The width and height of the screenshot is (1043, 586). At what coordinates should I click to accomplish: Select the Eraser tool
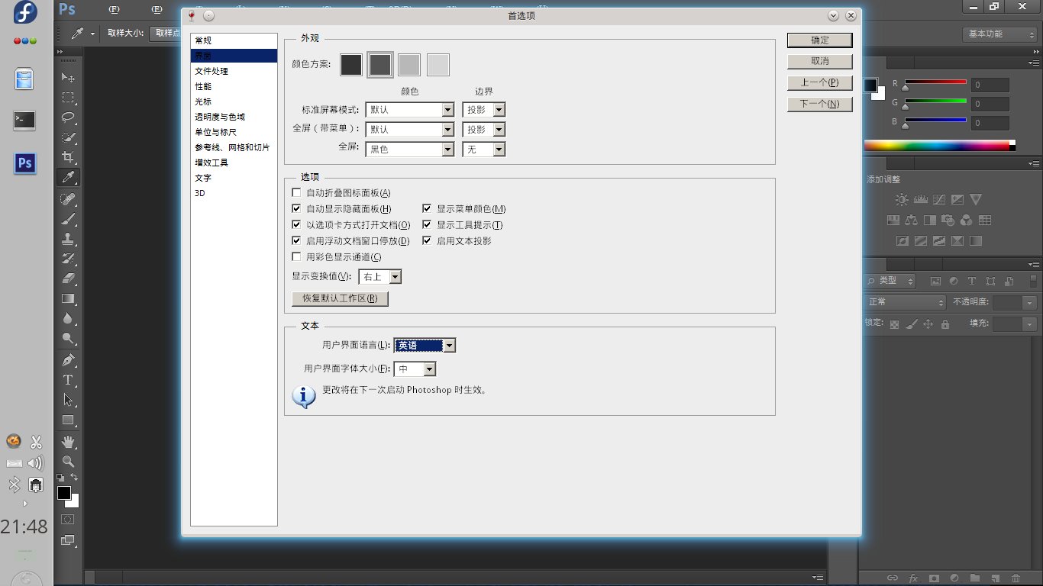68,279
